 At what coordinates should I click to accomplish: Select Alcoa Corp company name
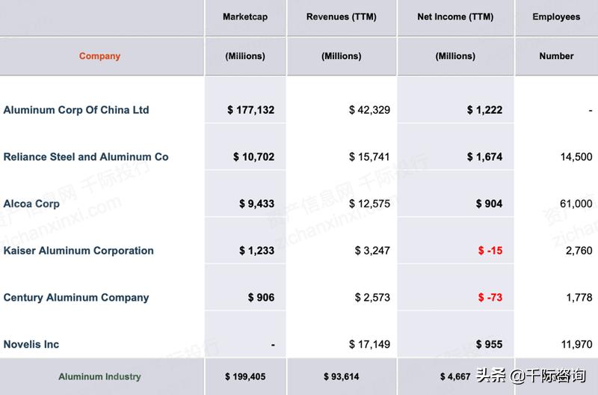(33, 203)
